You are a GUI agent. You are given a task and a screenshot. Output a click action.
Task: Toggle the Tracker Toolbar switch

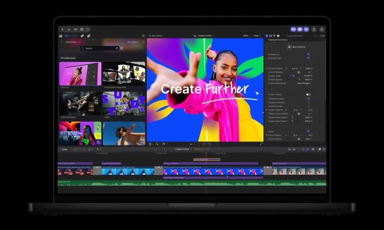[308, 95]
